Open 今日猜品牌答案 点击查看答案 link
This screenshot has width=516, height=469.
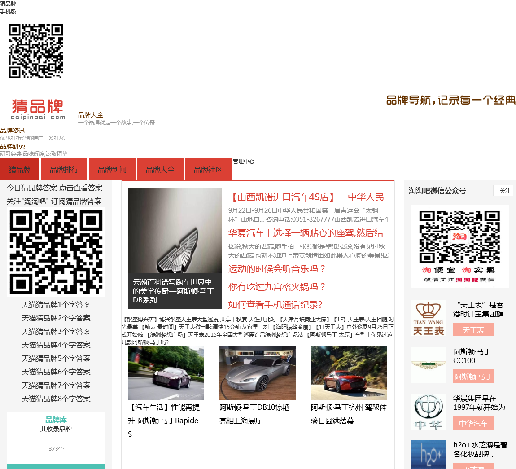tap(55, 188)
